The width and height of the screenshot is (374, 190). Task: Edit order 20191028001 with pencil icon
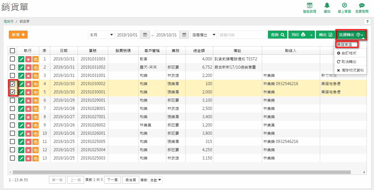[x=21, y=108]
